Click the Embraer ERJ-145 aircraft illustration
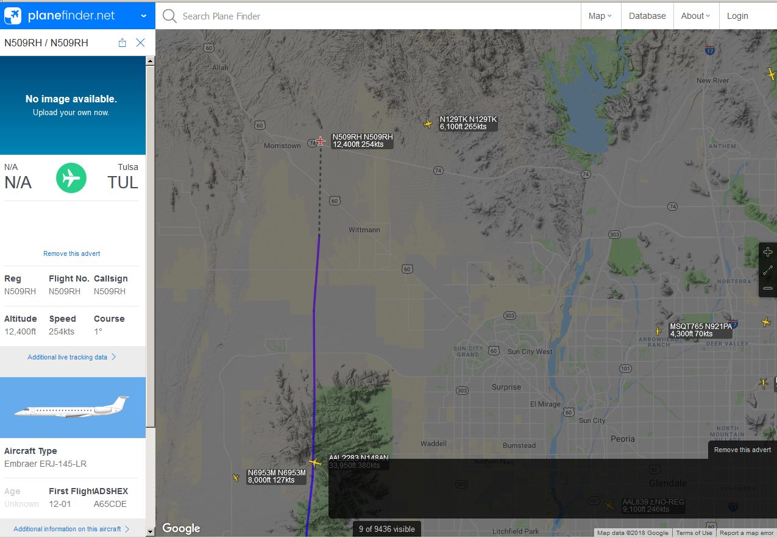Image resolution: width=777 pixels, height=538 pixels. [73, 406]
